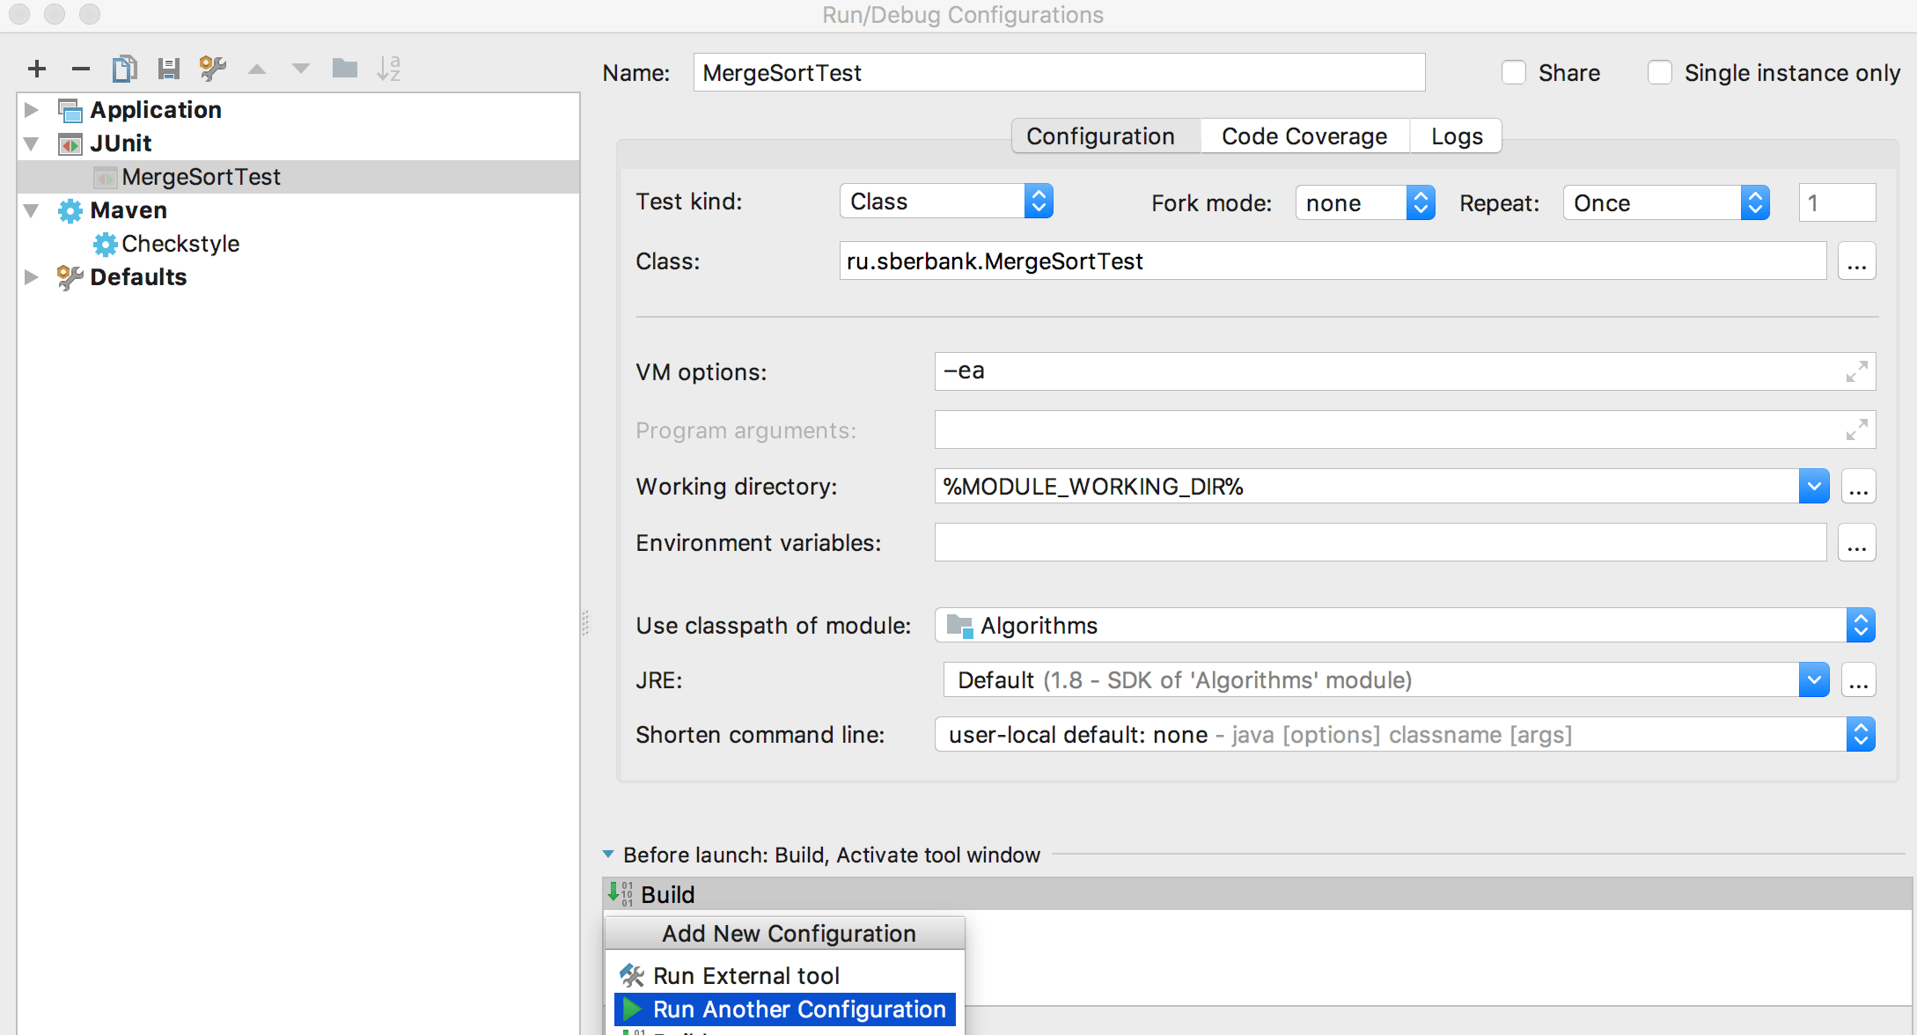This screenshot has width=1917, height=1035.
Task: Click the Environment variables browse button
Action: (1856, 544)
